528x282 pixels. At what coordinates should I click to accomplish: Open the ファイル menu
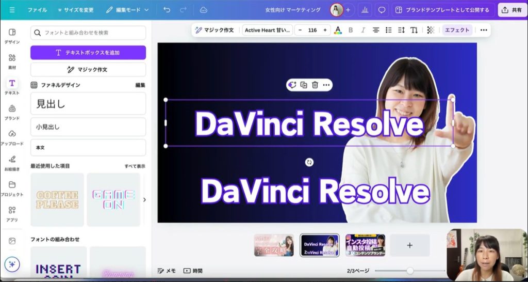(x=37, y=10)
